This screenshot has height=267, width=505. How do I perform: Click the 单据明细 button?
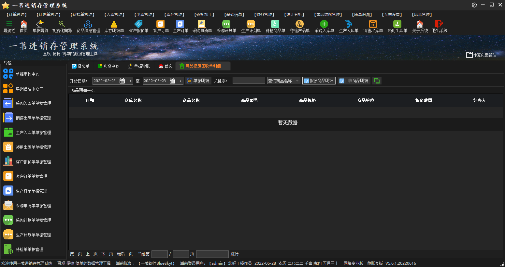[x=198, y=81]
